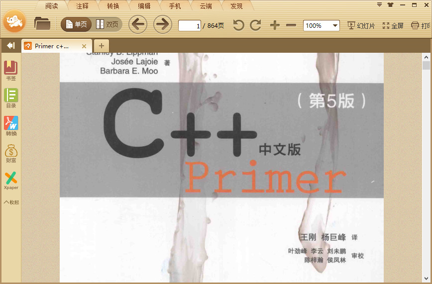Minimize the window
Viewport: 432px width, 284px height.
(x=403, y=5)
